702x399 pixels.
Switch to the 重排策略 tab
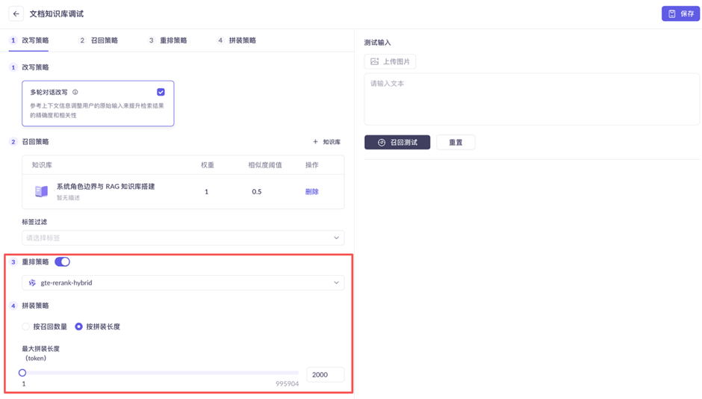(168, 40)
